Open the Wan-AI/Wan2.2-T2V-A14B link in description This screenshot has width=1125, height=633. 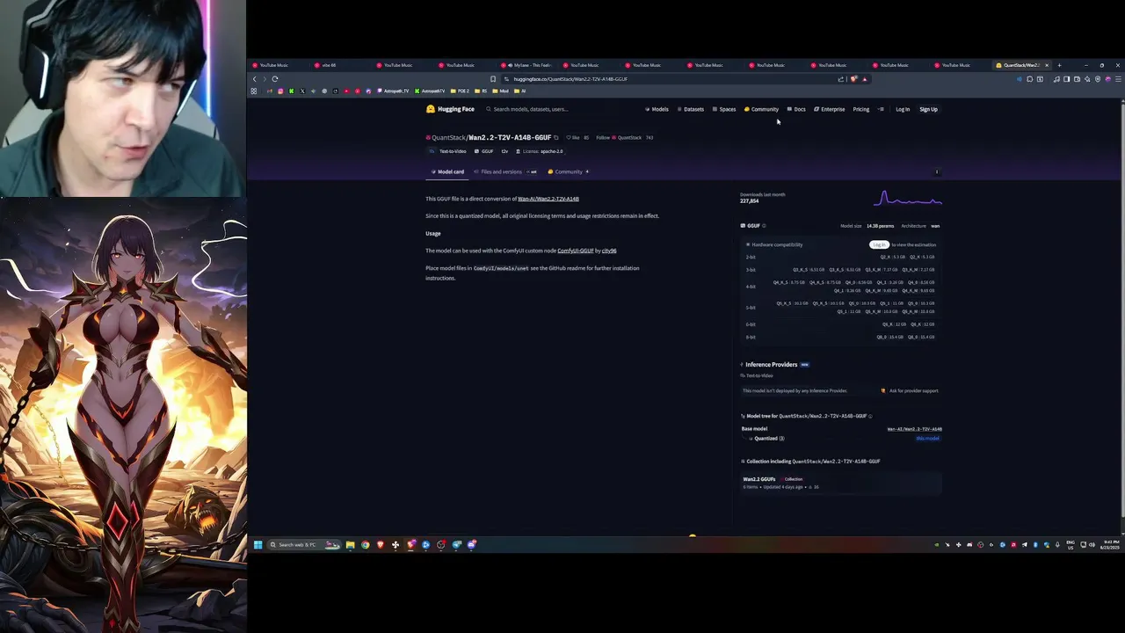548,199
